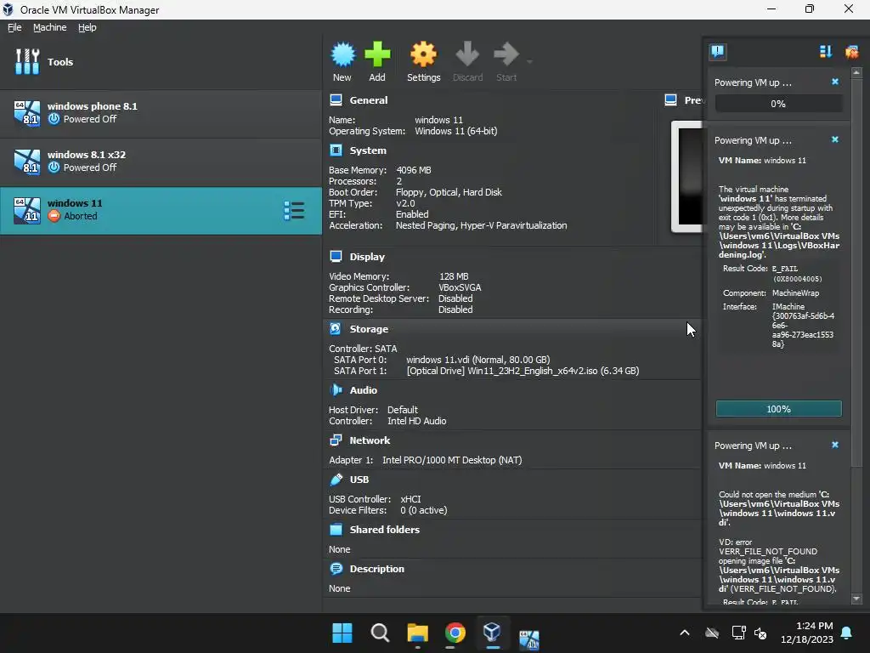Click the Windows 11 VM taskbar icon
870x653 pixels.
coord(529,639)
